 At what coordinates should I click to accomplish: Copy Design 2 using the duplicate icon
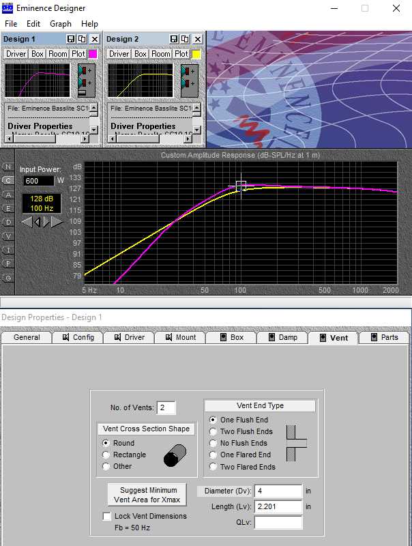(185, 39)
